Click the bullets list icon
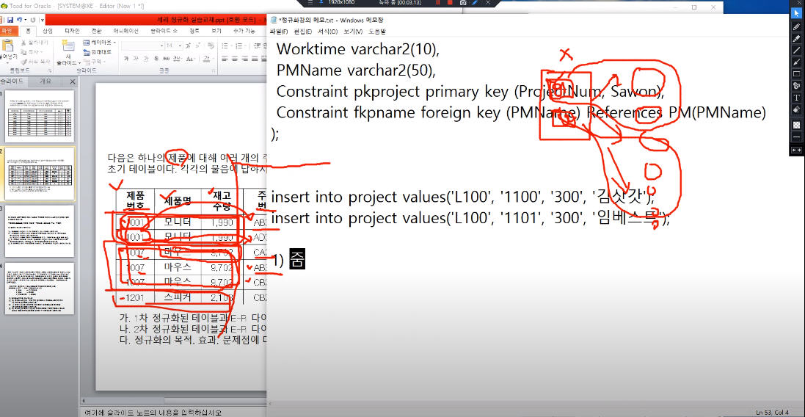 click(x=226, y=46)
